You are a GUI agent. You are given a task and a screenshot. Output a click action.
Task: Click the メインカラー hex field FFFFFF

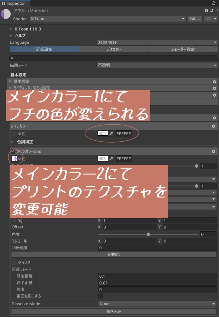click(124, 134)
